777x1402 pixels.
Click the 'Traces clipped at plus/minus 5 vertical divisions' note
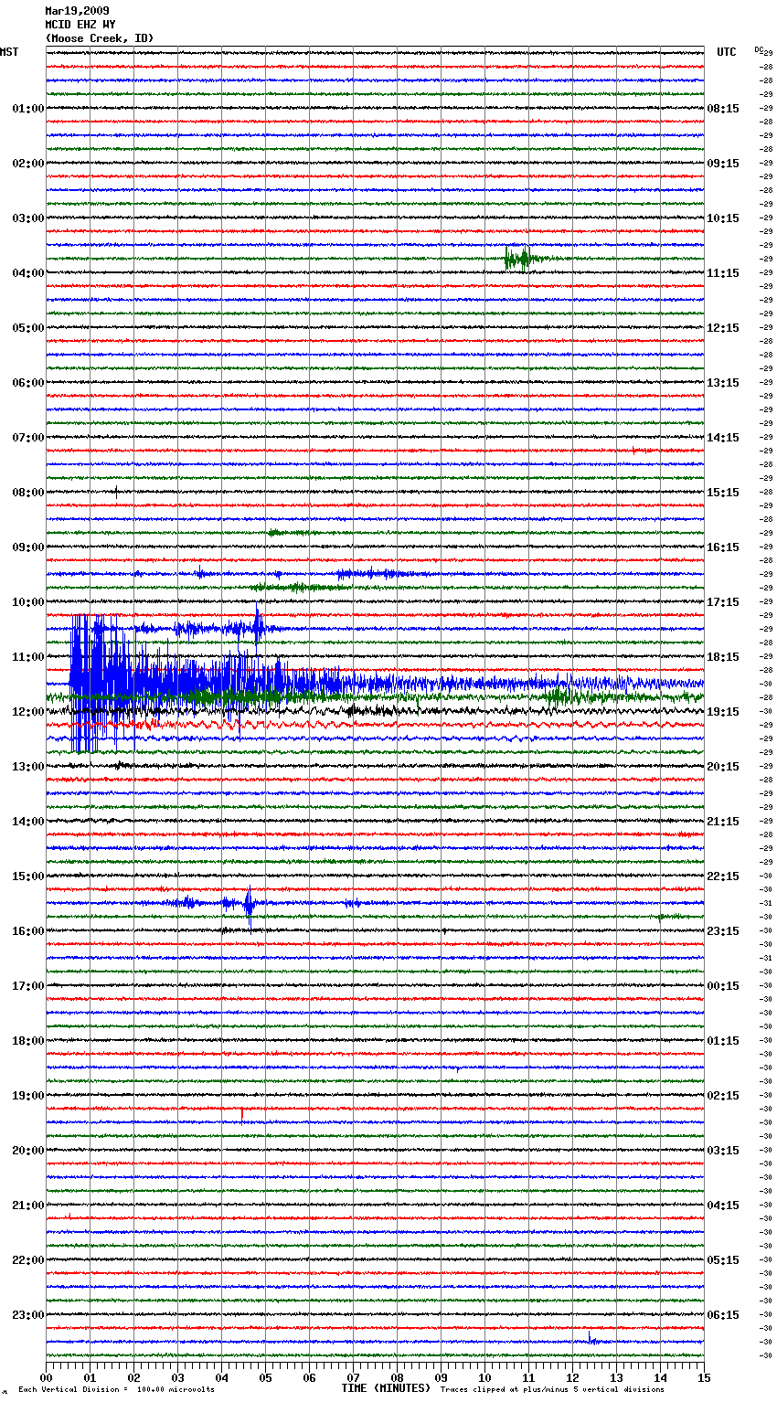(x=552, y=1389)
